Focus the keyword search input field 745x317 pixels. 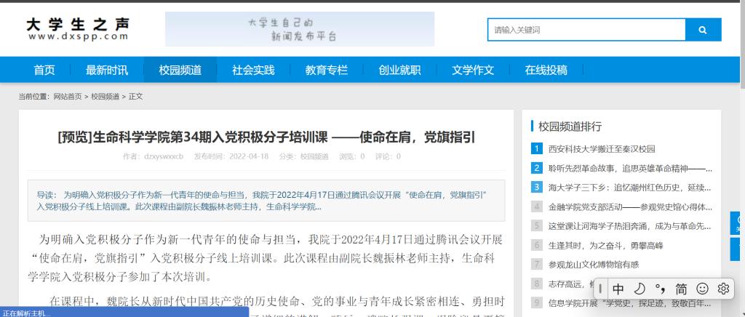click(586, 30)
